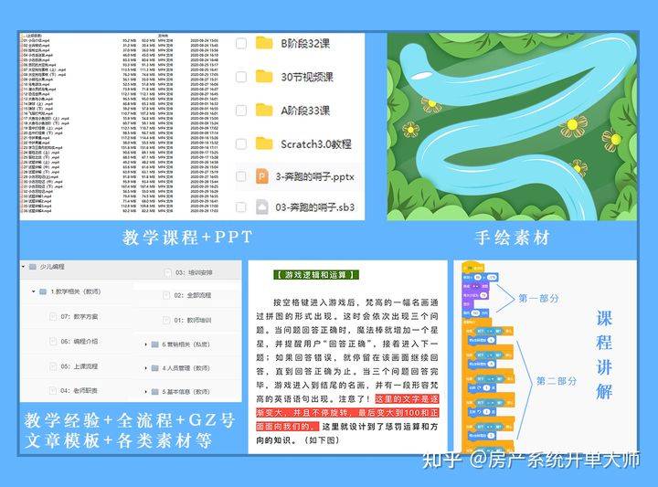Expand the 5.基本信息（教师） node arrow

(x=145, y=392)
